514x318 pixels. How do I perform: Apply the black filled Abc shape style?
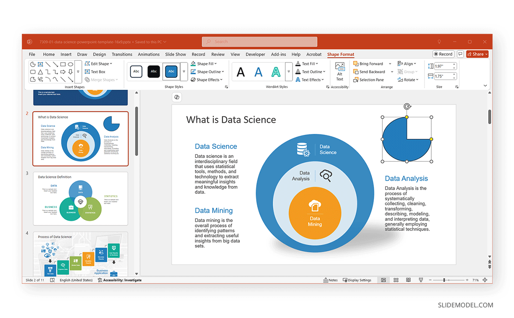pyautogui.click(x=154, y=71)
